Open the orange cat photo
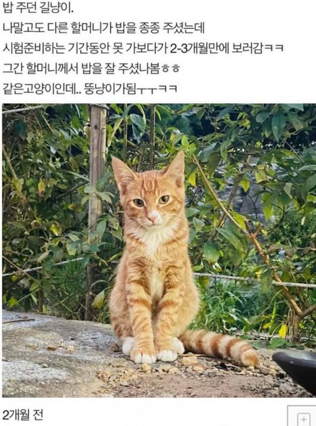 pos(159,250)
